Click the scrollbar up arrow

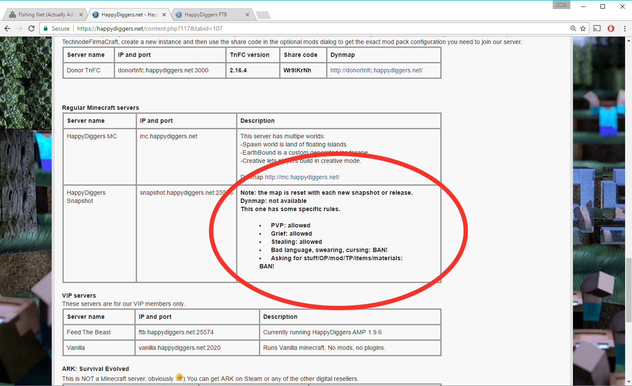(x=629, y=40)
